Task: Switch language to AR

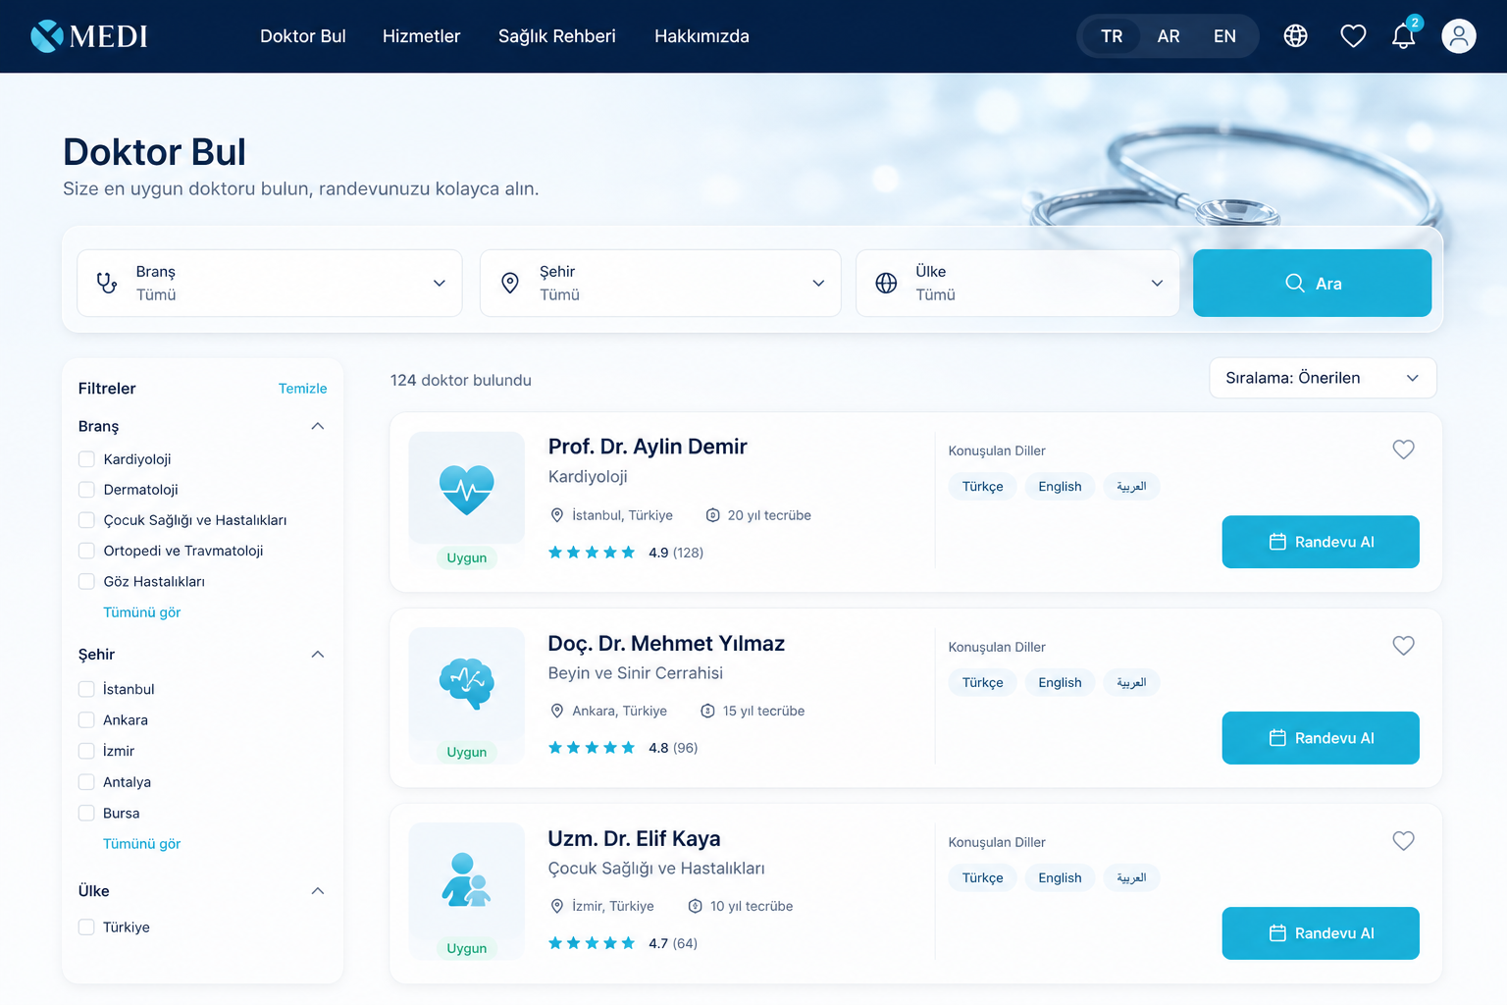Action: 1169,36
